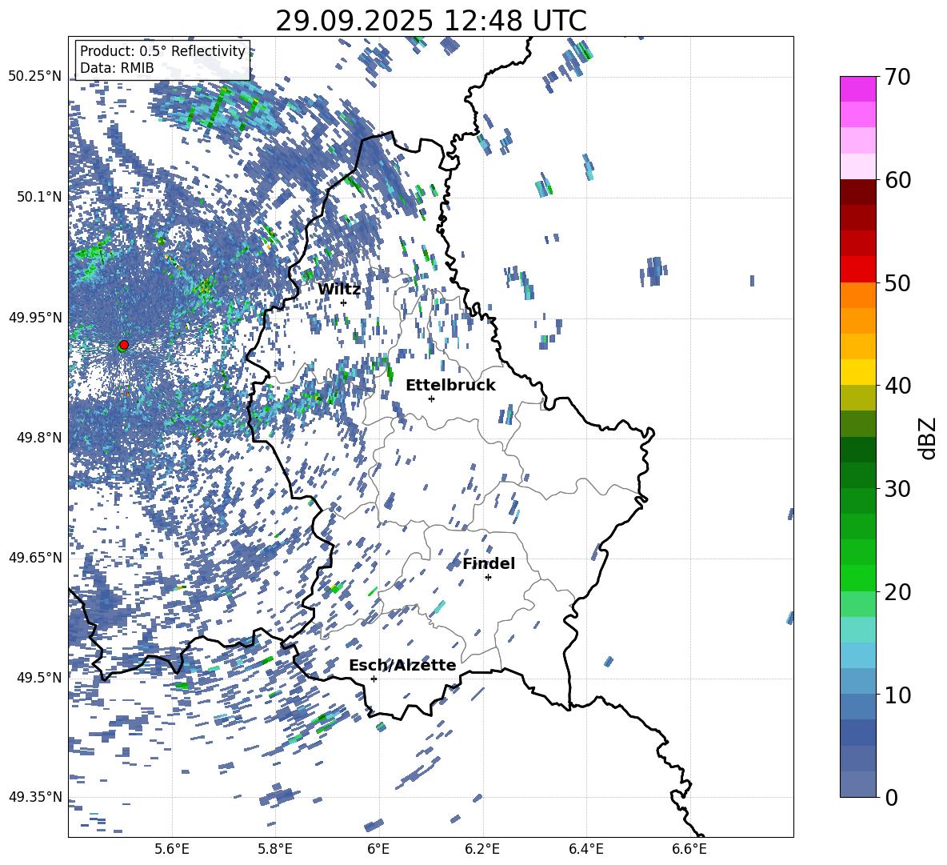The width and height of the screenshot is (947, 865).
Task: Click the Findel station cross marker
Action: (x=488, y=578)
